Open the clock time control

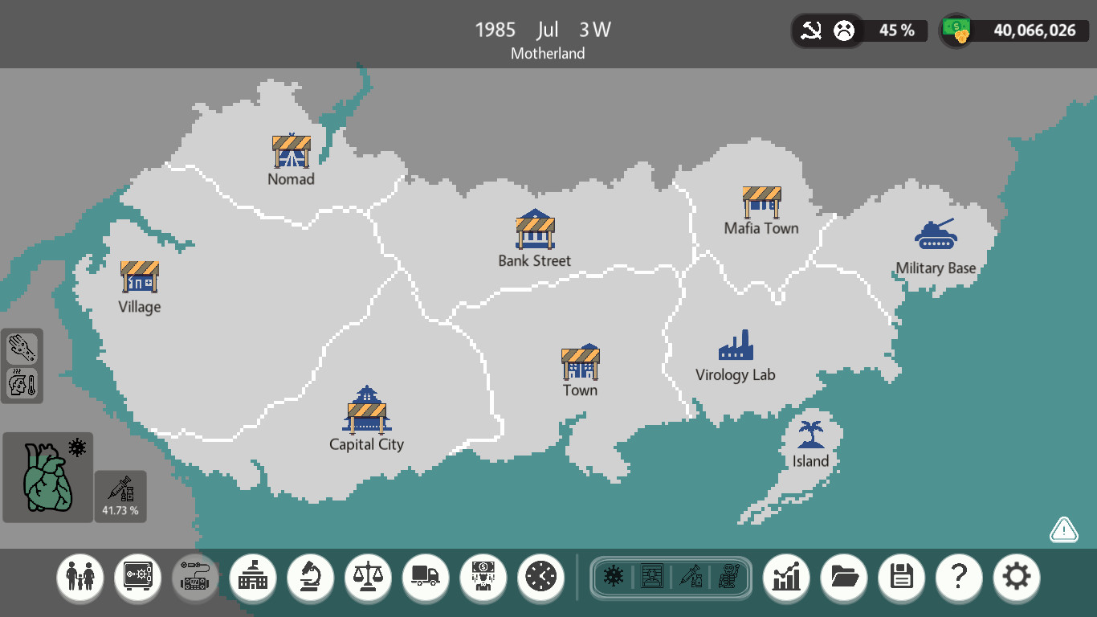tap(541, 577)
